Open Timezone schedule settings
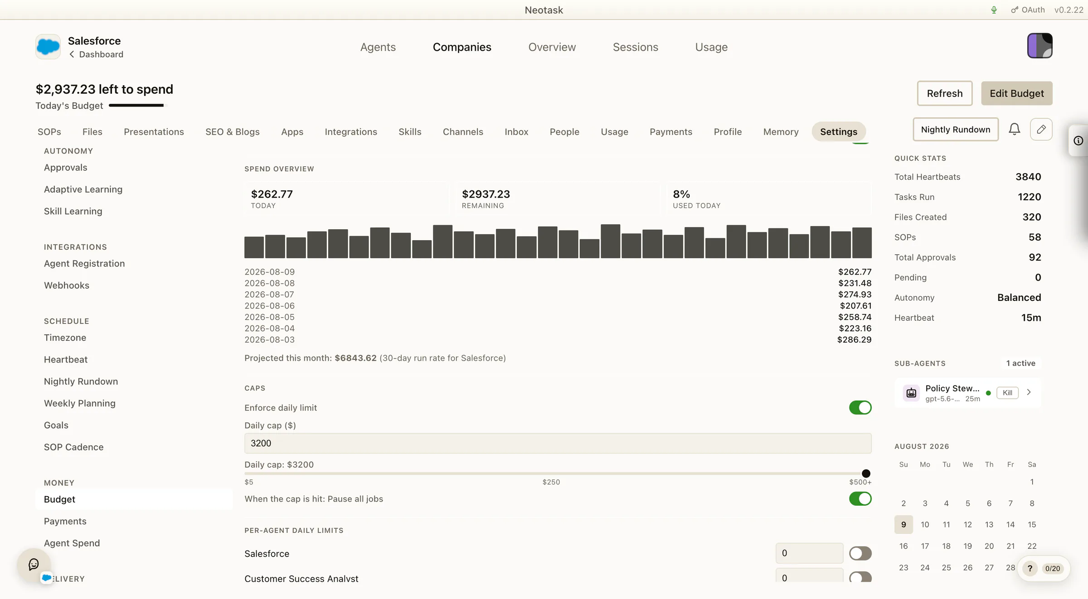The height and width of the screenshot is (599, 1088). click(x=65, y=338)
